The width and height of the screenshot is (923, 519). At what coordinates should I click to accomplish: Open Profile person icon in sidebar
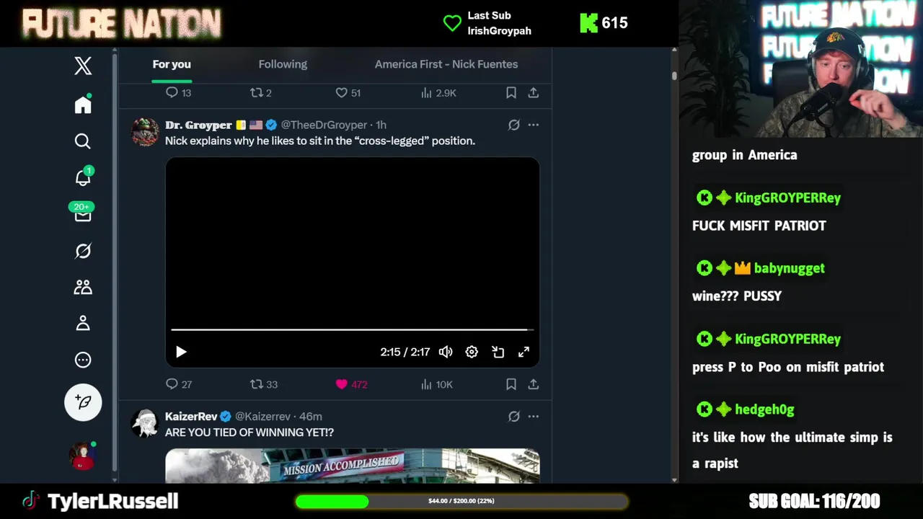coord(83,323)
